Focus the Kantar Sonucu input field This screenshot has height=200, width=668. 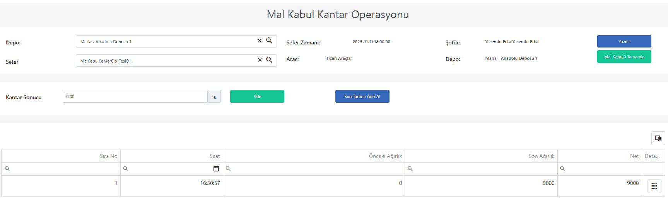click(x=135, y=97)
